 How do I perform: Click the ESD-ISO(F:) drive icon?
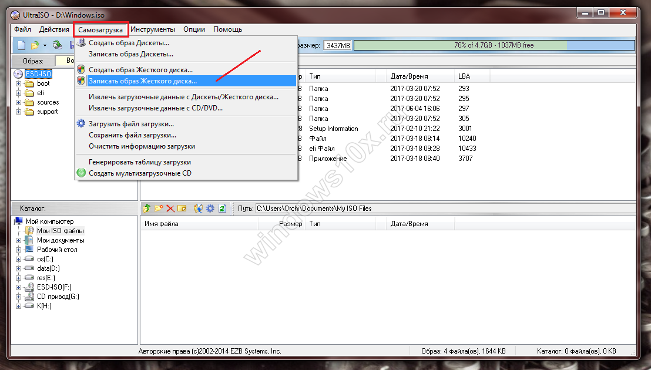29,287
